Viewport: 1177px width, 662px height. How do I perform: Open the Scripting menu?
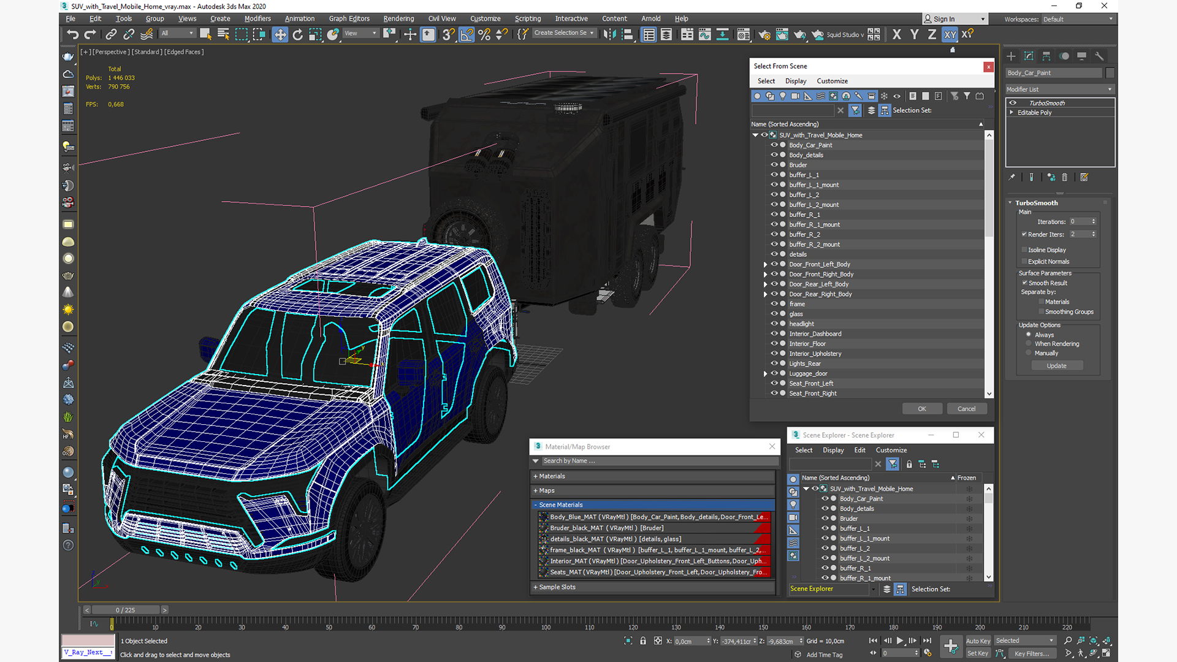coord(527,18)
